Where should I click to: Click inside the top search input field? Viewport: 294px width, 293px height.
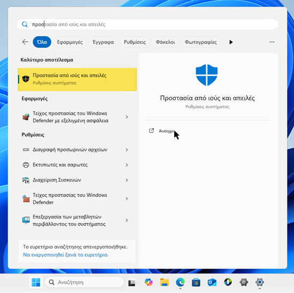[x=148, y=24]
